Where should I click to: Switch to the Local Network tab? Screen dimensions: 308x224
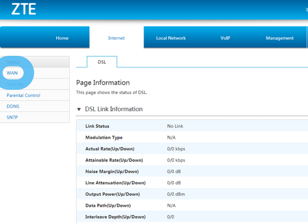pos(171,38)
